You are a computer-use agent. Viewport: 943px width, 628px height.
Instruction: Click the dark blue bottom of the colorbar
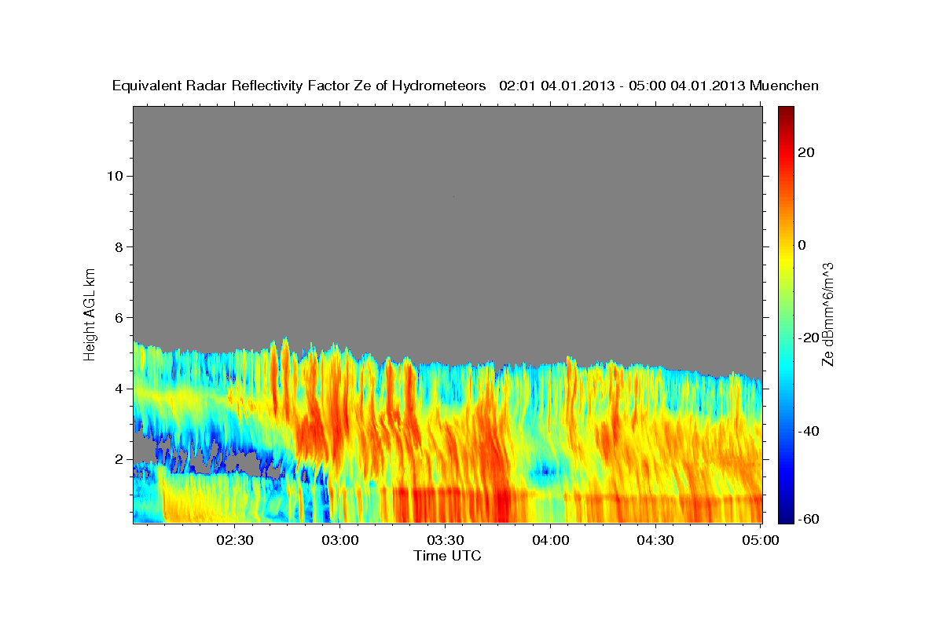[x=785, y=517]
